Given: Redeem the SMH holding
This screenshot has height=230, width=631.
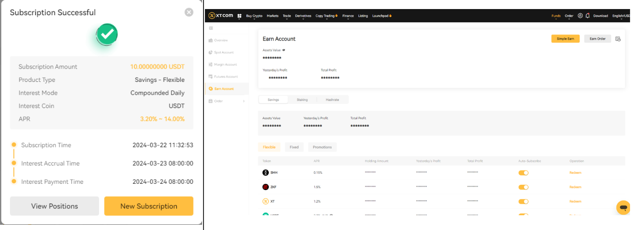Looking at the screenshot, I should pyautogui.click(x=575, y=173).
